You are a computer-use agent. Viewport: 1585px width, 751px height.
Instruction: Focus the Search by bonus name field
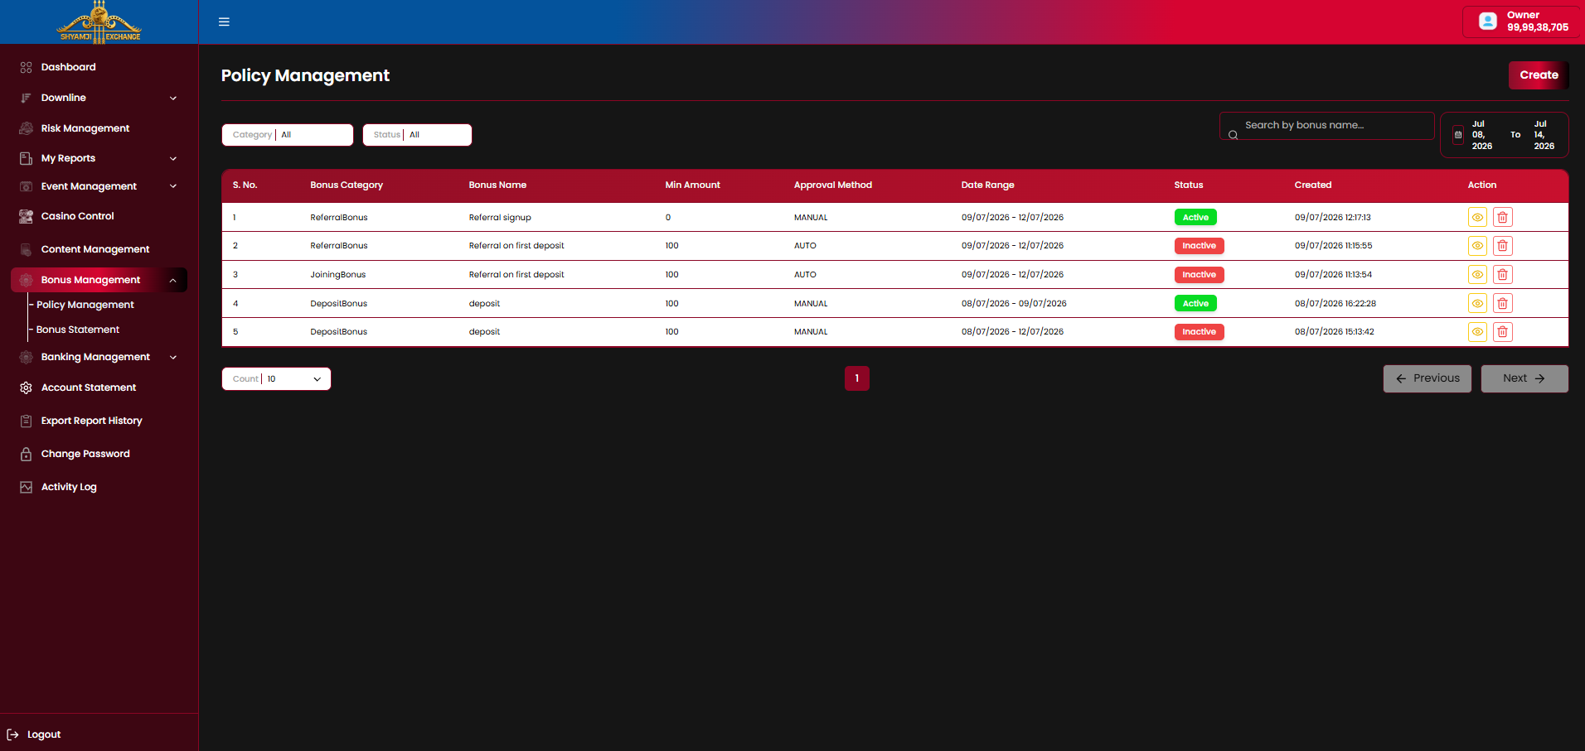(1327, 126)
